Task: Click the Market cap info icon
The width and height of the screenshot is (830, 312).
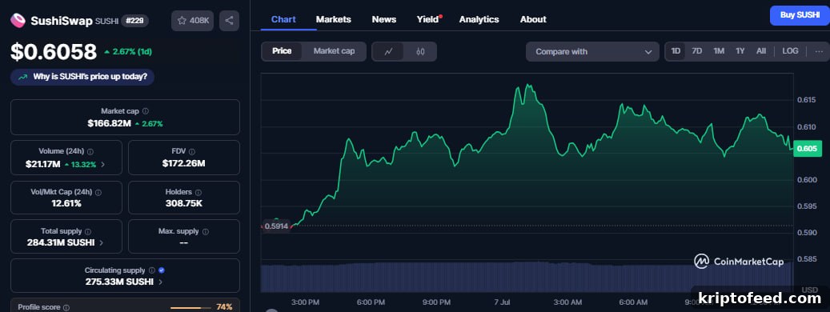Action: tap(146, 111)
